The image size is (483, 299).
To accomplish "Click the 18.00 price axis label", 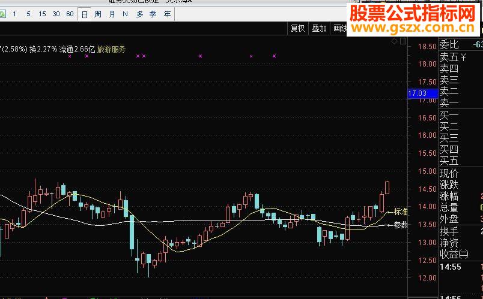I will point(427,64).
